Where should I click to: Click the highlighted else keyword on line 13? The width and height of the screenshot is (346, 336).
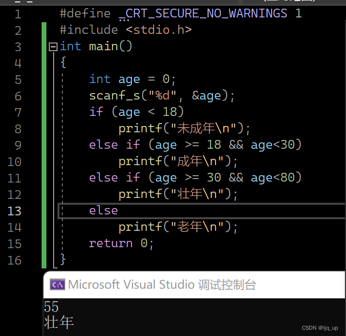[103, 210]
